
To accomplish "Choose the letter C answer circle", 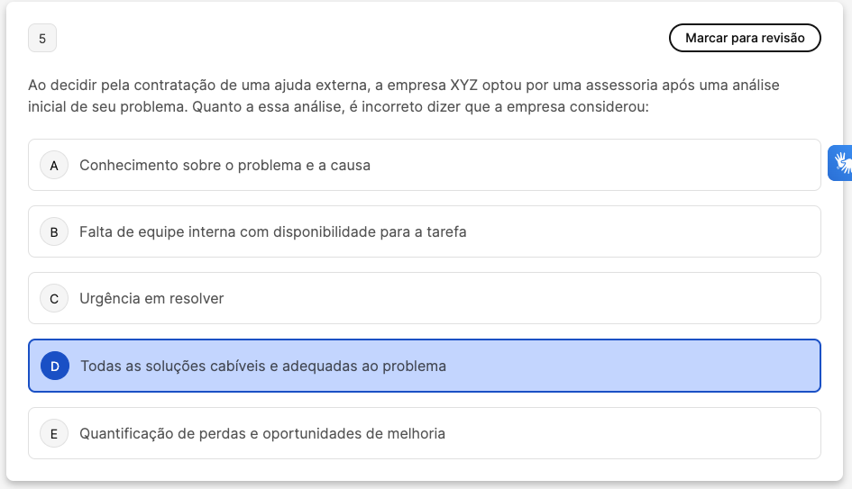I will pyautogui.click(x=54, y=299).
